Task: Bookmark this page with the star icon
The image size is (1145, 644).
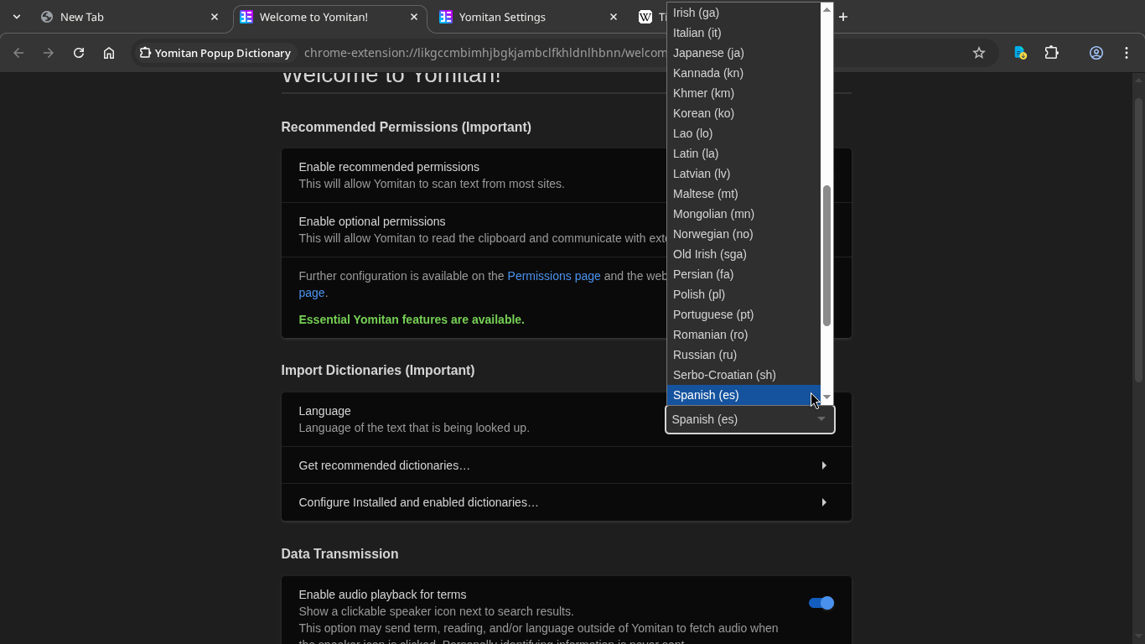Action: tap(978, 53)
